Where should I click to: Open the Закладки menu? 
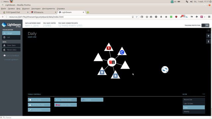[36, 9]
